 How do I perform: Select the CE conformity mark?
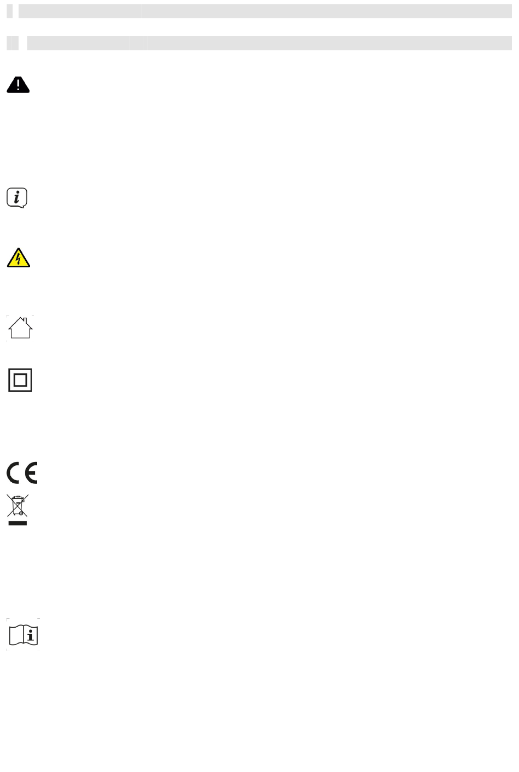[x=22, y=473]
